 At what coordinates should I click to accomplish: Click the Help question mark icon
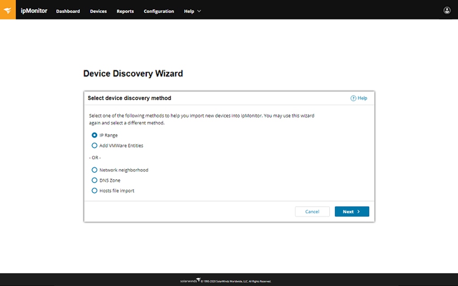coord(353,98)
